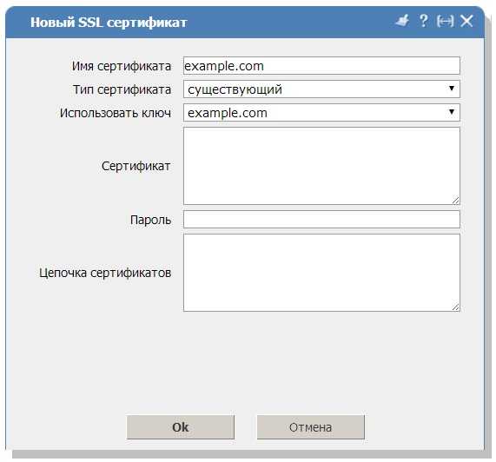Click inside the Сертификат text area
Viewport: 496px width, 462px height.
point(321,166)
